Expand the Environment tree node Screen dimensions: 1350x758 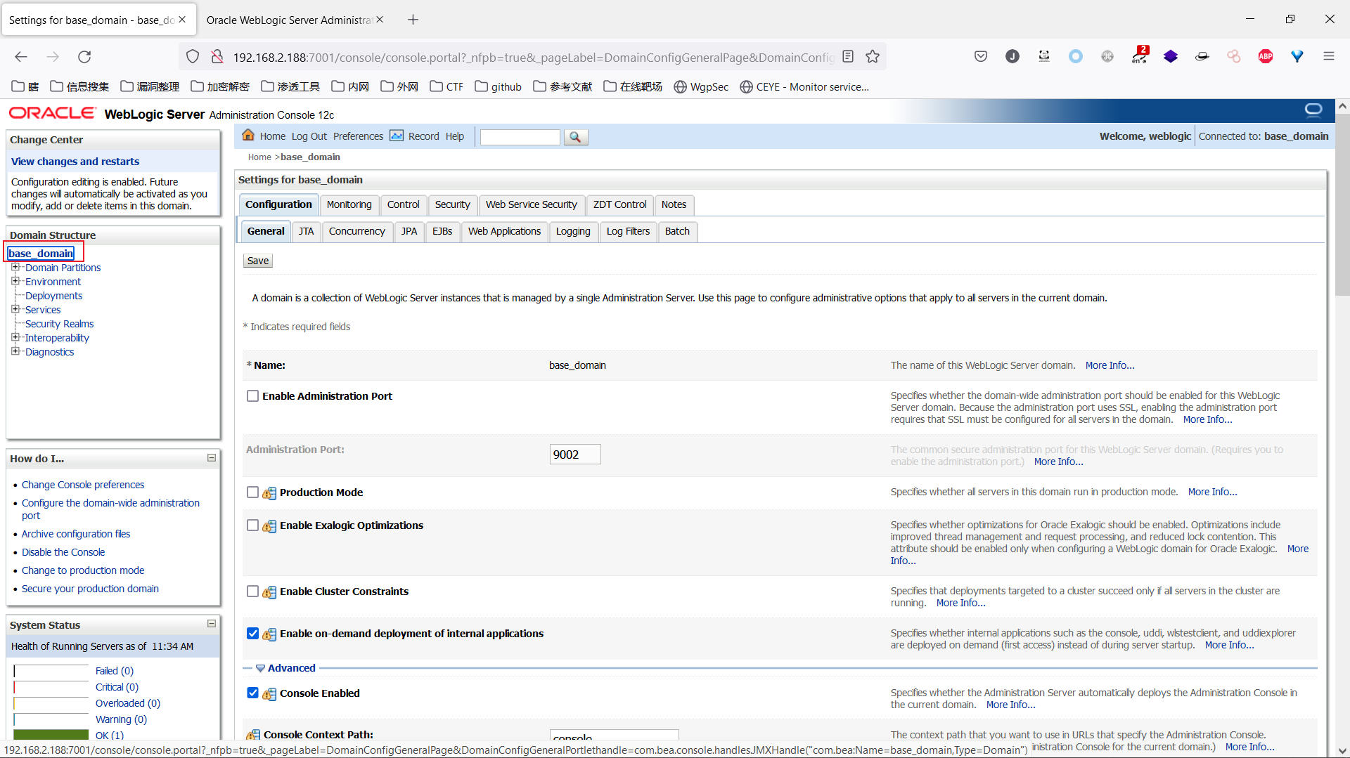pos(15,281)
